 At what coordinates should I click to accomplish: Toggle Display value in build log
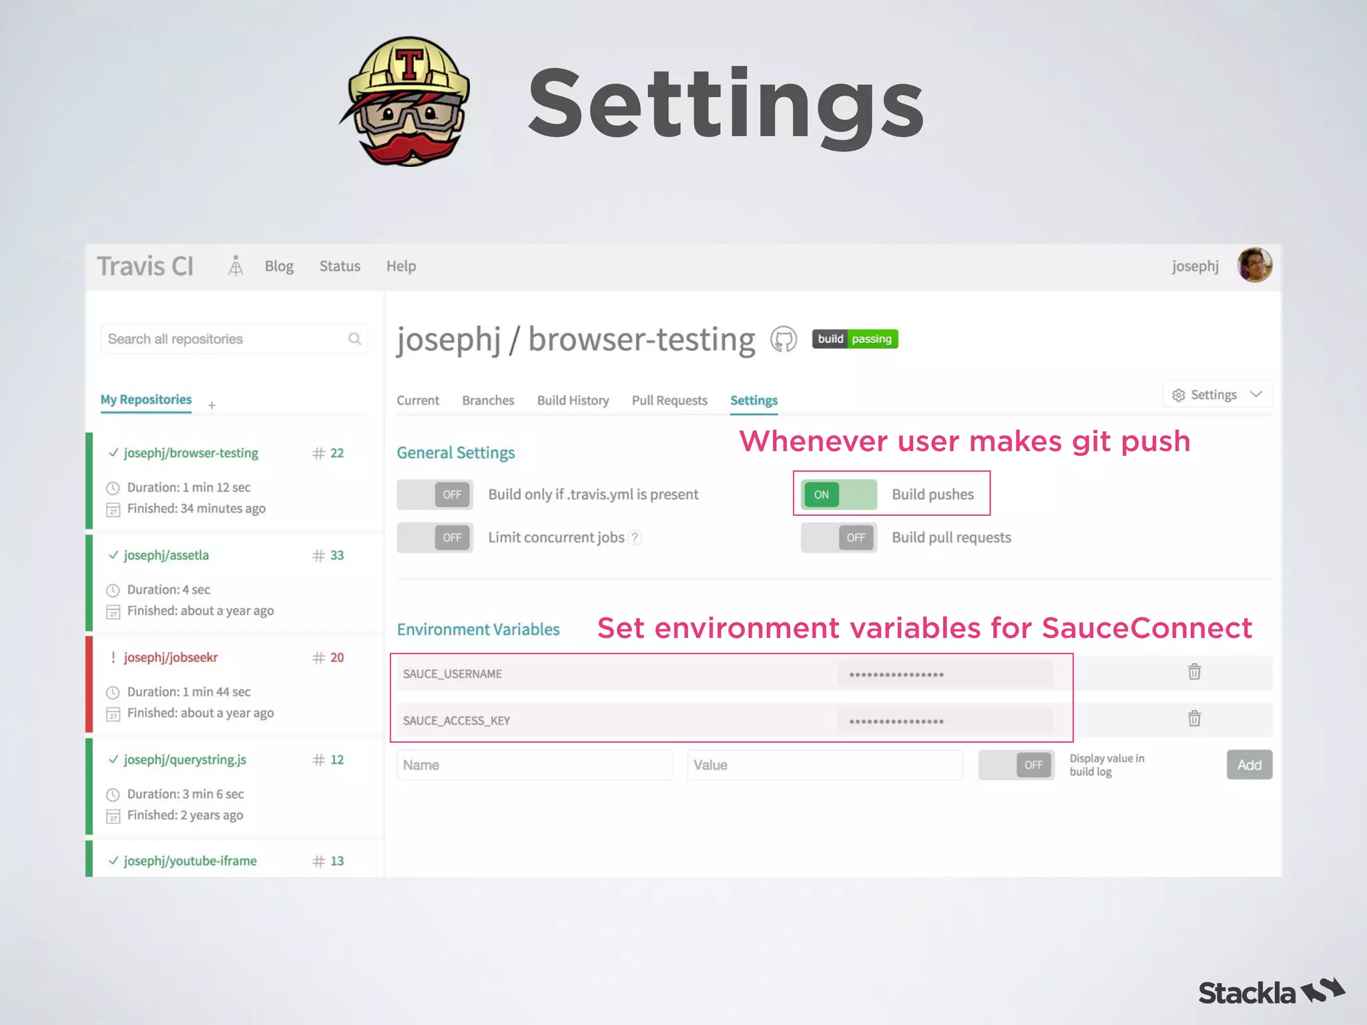click(1017, 765)
